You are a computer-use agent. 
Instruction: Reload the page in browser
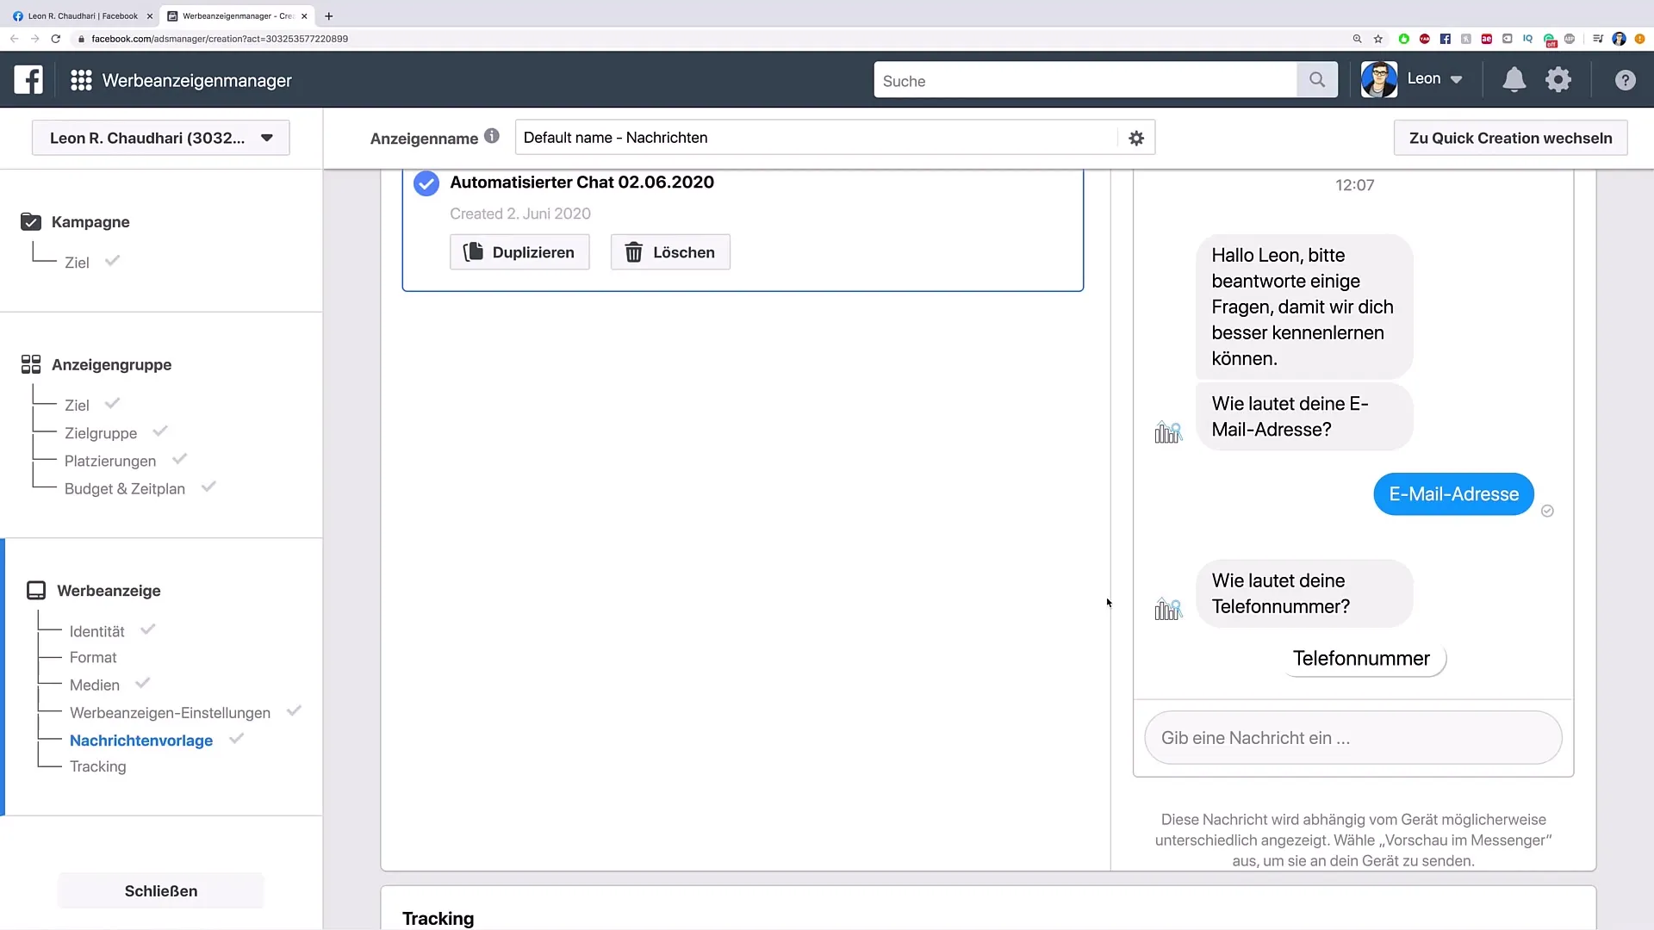tap(56, 39)
